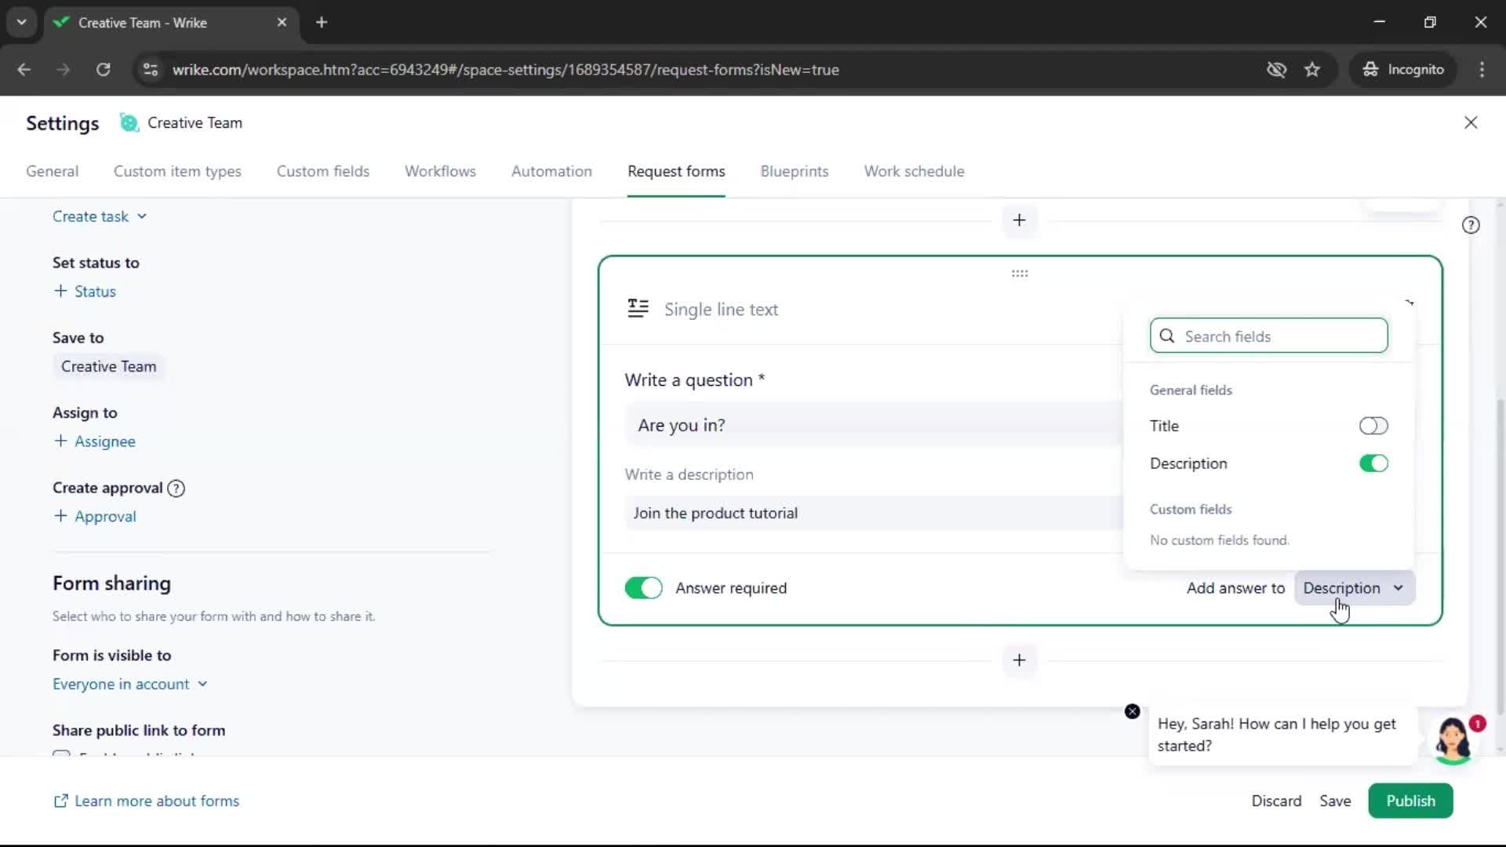The width and height of the screenshot is (1506, 847).
Task: Open new browser tab
Action: (x=322, y=22)
